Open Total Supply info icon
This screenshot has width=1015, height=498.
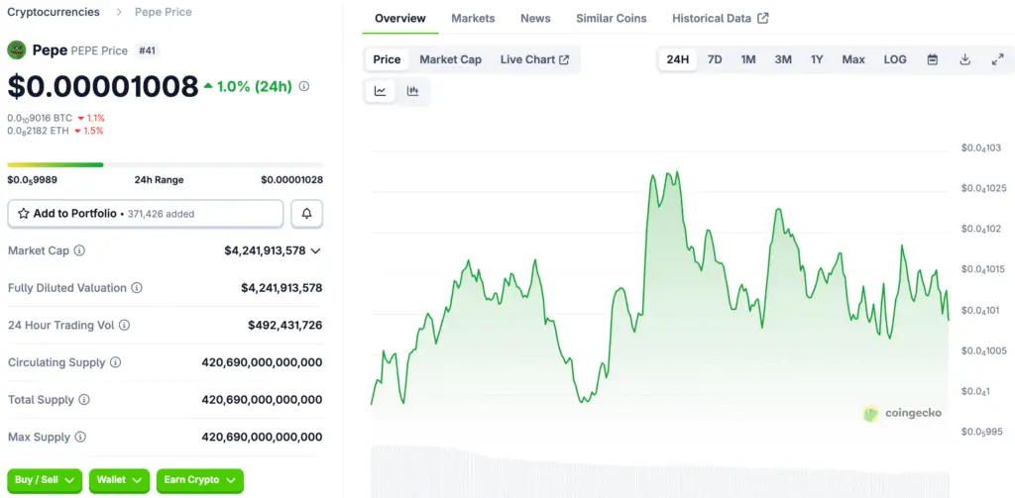(x=84, y=400)
